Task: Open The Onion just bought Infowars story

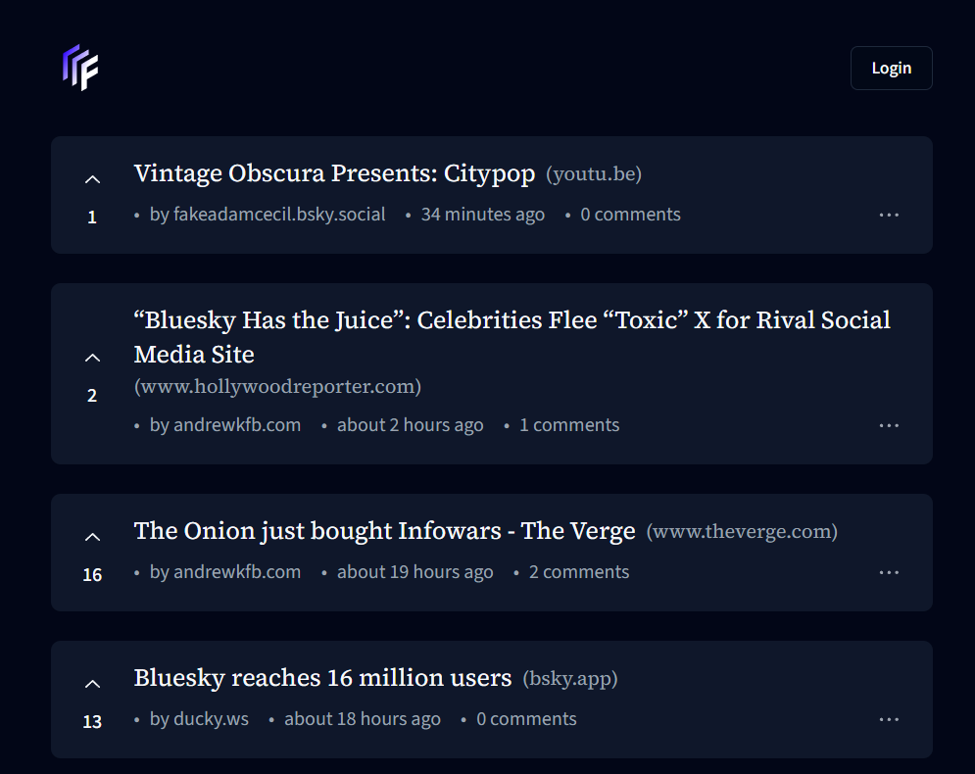Action: pos(384,531)
